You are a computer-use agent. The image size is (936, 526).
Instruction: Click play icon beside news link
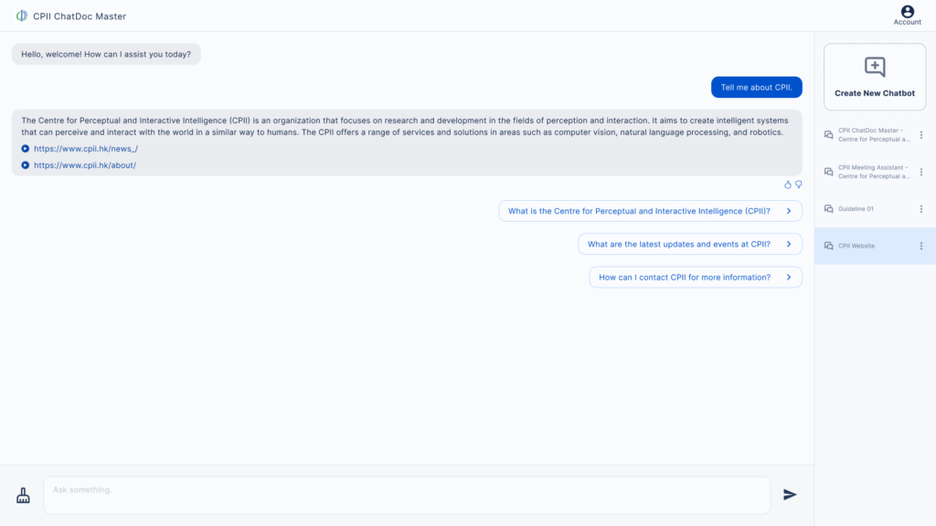(26, 149)
